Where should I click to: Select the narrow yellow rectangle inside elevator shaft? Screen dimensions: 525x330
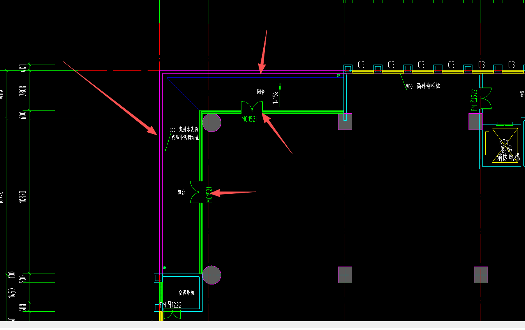[x=487, y=143]
